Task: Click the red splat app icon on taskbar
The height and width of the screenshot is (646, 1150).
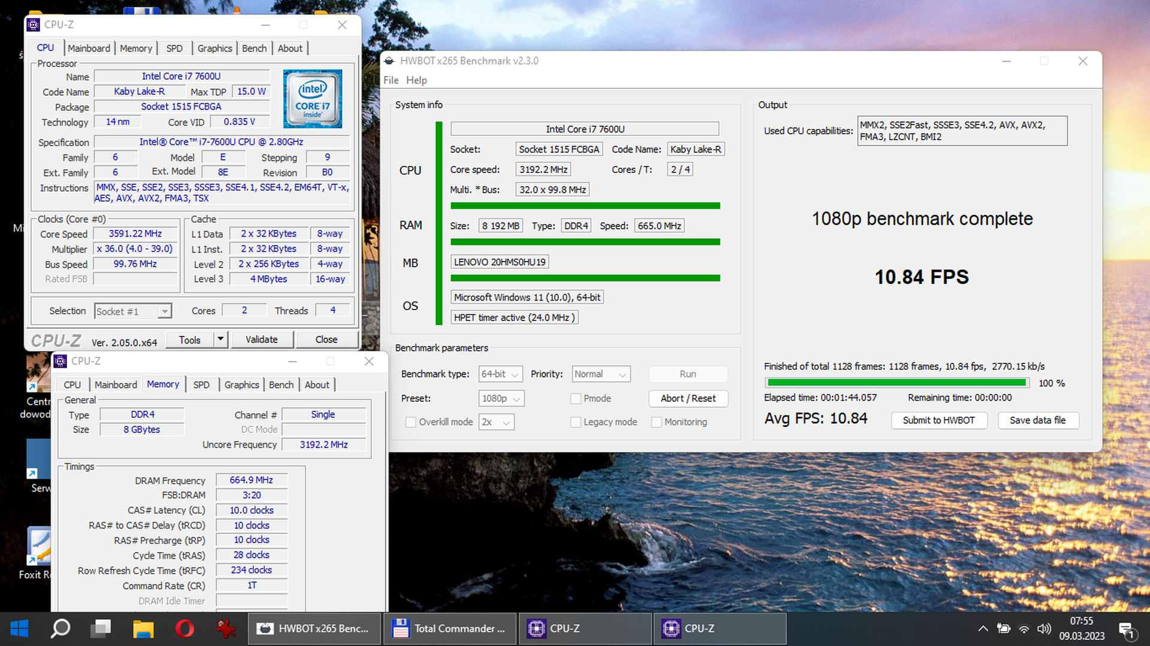Action: click(226, 629)
